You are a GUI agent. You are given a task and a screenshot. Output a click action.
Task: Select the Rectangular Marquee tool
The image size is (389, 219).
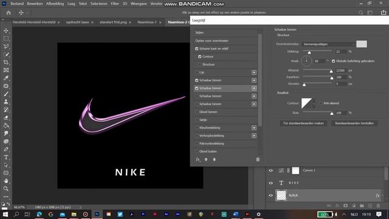pos(6,38)
